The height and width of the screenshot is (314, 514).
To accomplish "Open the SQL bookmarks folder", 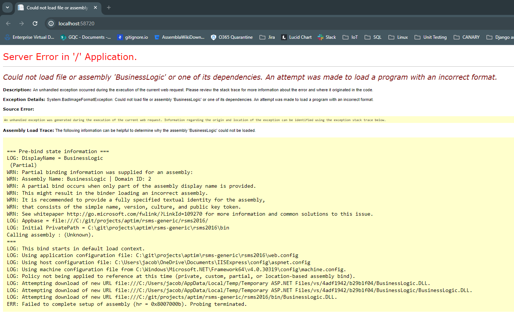I will pyautogui.click(x=373, y=37).
